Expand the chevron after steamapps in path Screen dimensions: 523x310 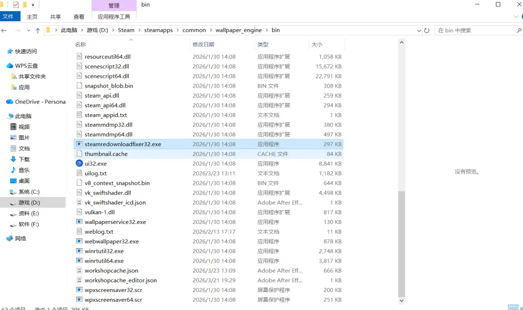pos(177,30)
